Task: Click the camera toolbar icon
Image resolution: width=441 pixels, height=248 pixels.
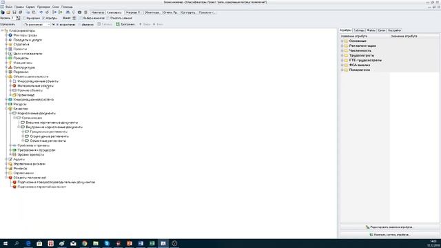Action: coord(80,12)
